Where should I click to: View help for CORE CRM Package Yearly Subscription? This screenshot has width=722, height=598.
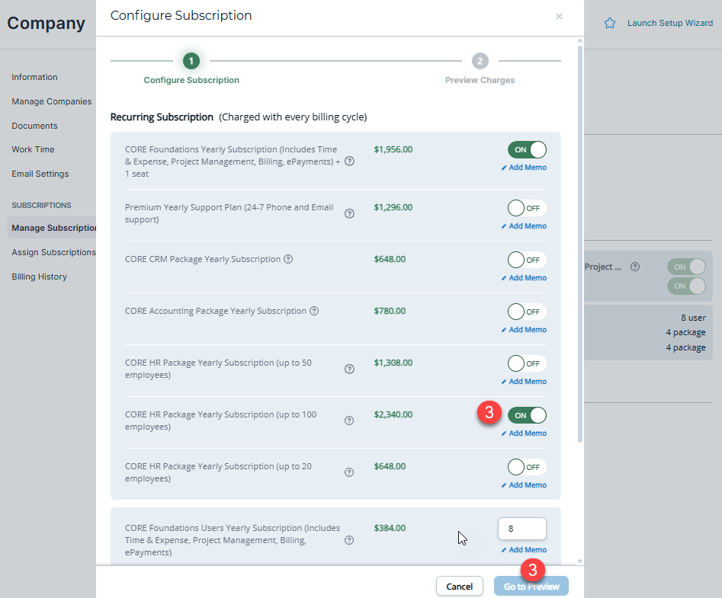point(287,259)
